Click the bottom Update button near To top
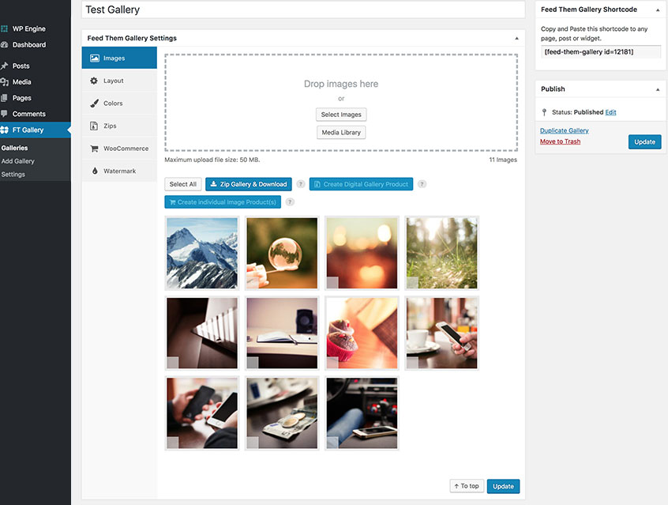The image size is (668, 505). point(503,487)
